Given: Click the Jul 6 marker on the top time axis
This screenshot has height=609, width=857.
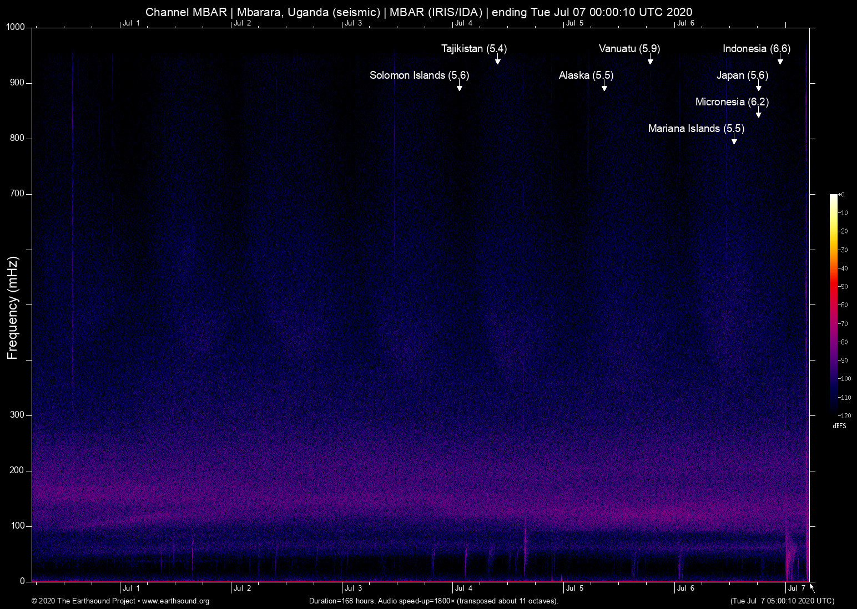Looking at the screenshot, I should coord(685,23).
